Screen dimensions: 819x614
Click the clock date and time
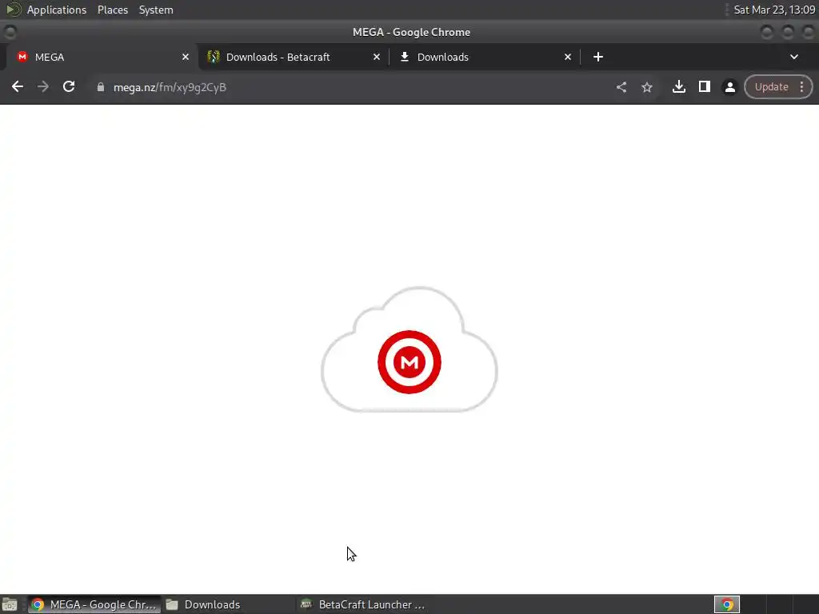click(x=774, y=10)
